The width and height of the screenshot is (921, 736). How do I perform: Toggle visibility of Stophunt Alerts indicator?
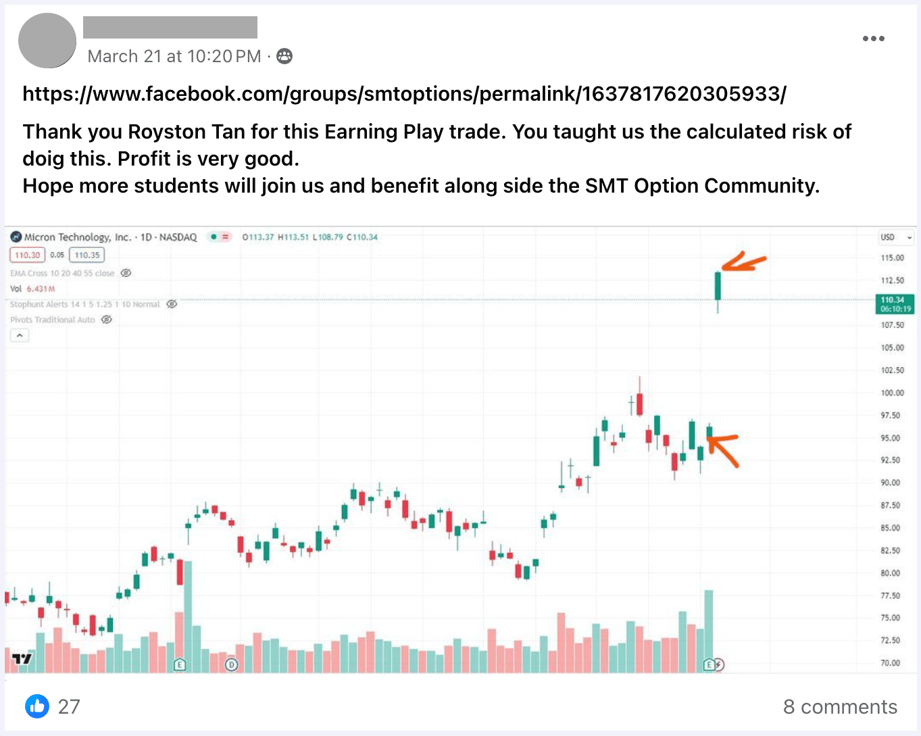click(172, 304)
